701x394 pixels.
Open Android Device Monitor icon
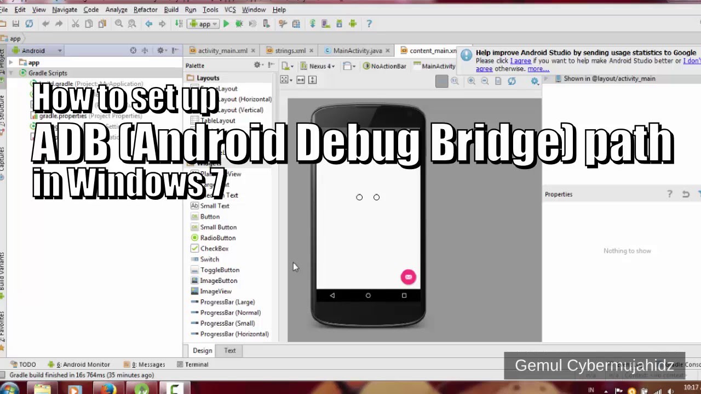pyautogui.click(x=353, y=24)
